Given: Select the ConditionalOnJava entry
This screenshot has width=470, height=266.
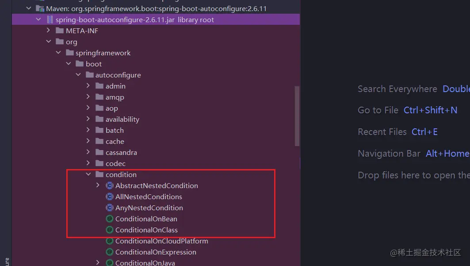Looking at the screenshot, I should 145,263.
